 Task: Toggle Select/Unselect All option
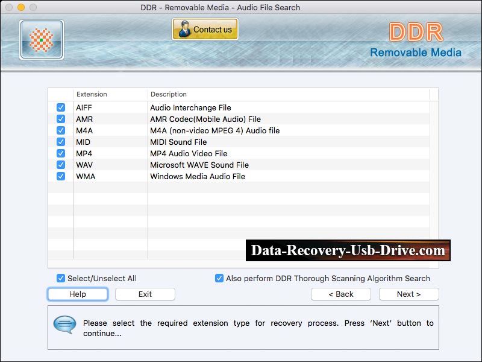[60, 278]
